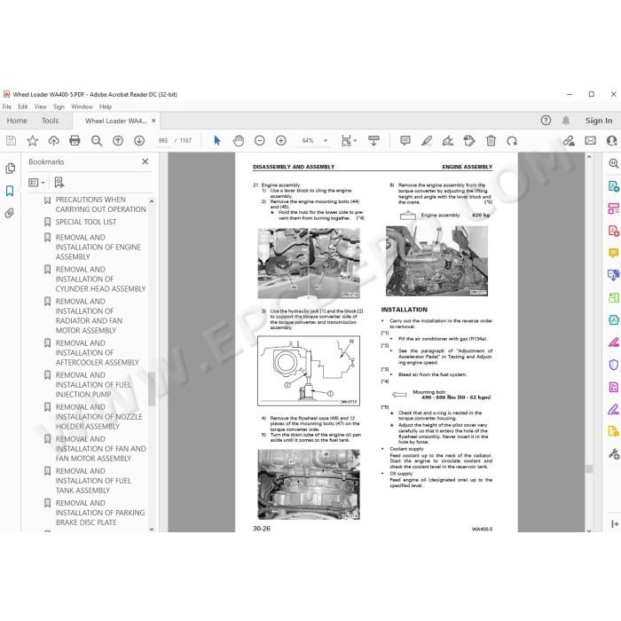Open the bookmarks options list dropdown

pos(36,183)
